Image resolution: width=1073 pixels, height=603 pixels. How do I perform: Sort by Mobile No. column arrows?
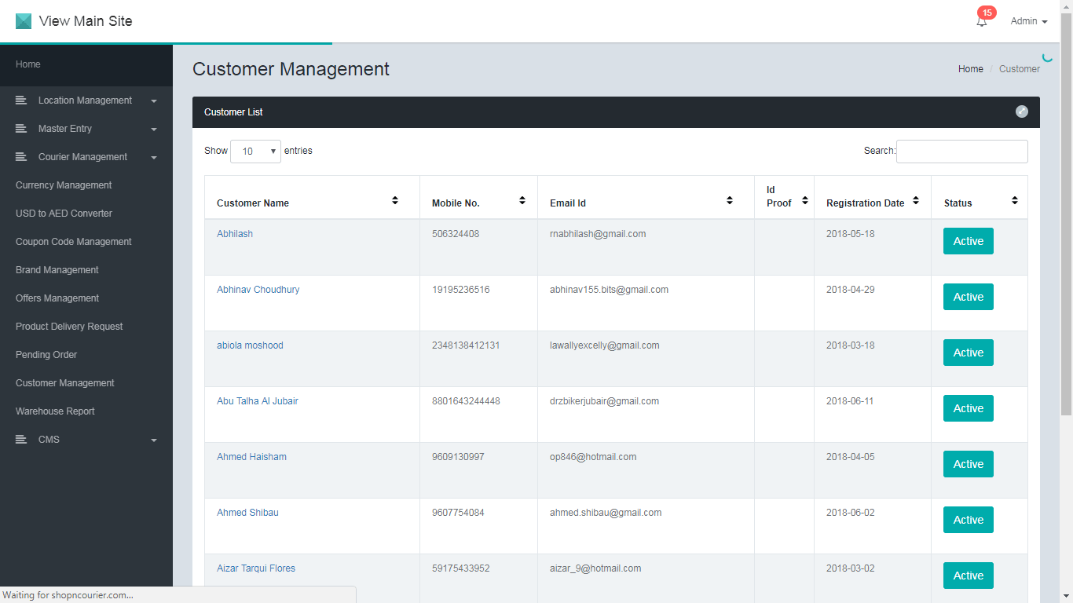[x=522, y=201]
